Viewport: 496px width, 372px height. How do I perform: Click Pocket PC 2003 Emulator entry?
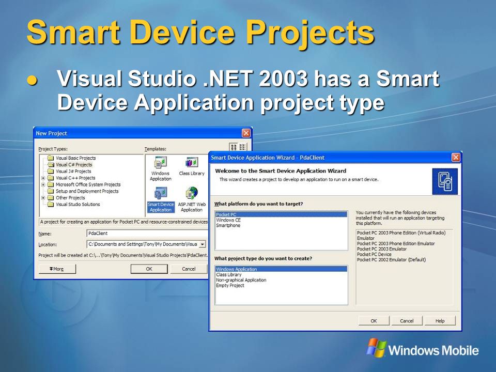pos(382,249)
